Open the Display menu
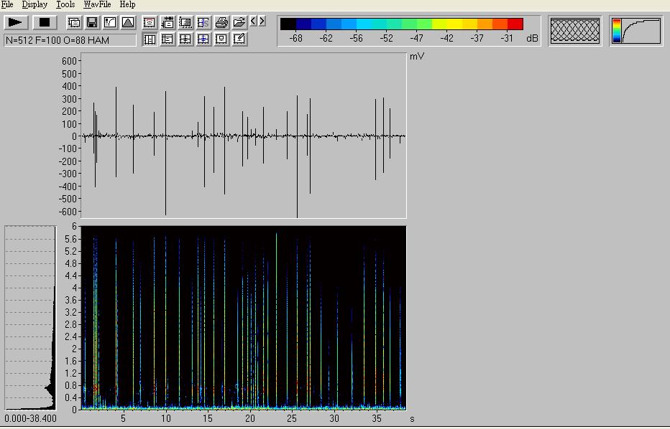This screenshot has width=670, height=429. pyautogui.click(x=35, y=4)
